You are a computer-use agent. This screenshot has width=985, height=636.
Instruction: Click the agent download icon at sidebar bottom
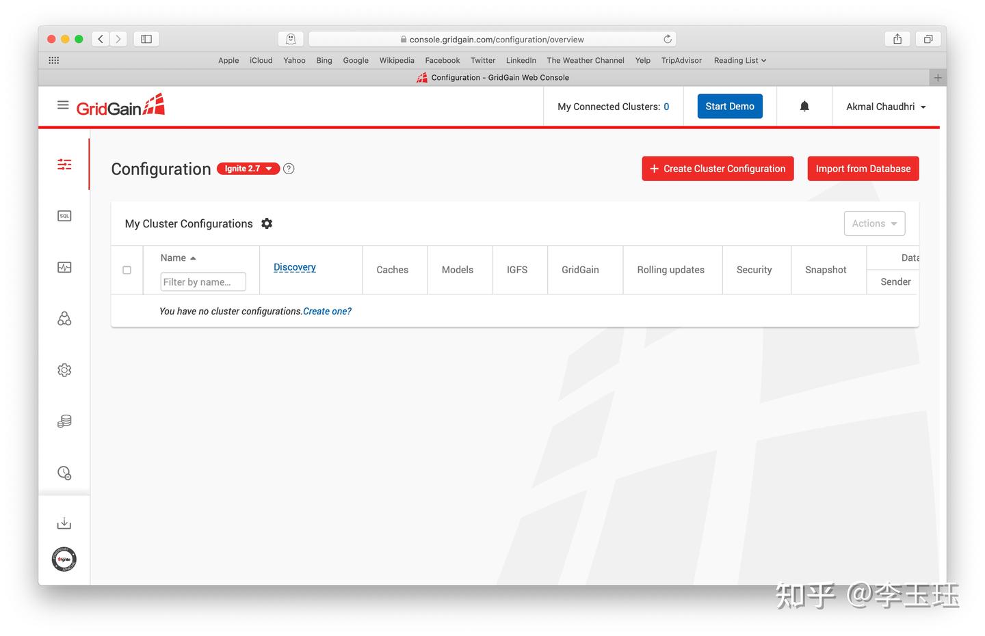pos(64,523)
